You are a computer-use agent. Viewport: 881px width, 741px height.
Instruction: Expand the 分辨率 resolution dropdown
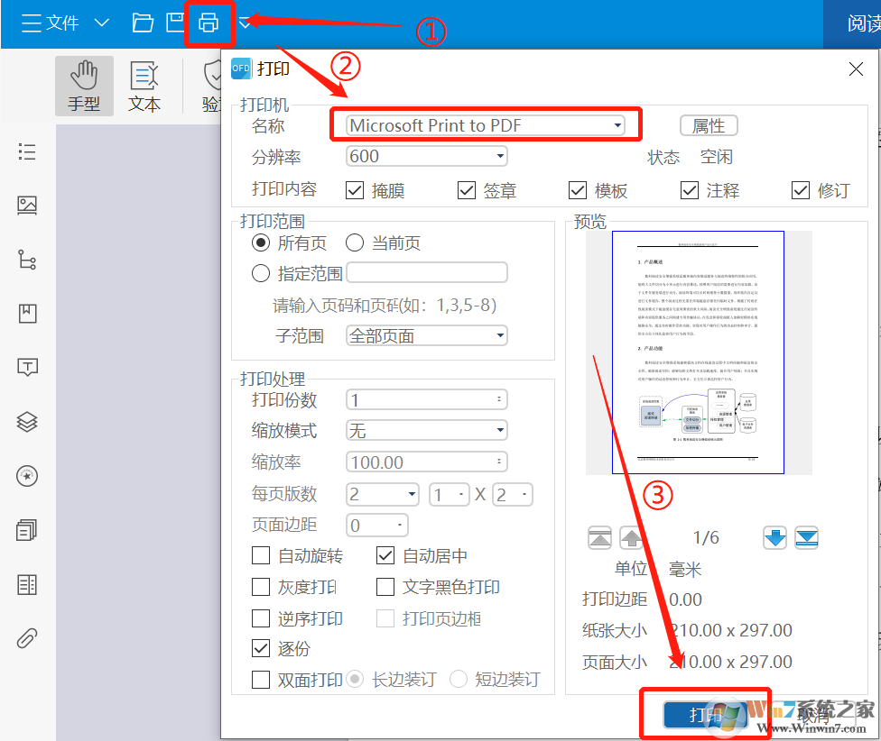coord(426,156)
